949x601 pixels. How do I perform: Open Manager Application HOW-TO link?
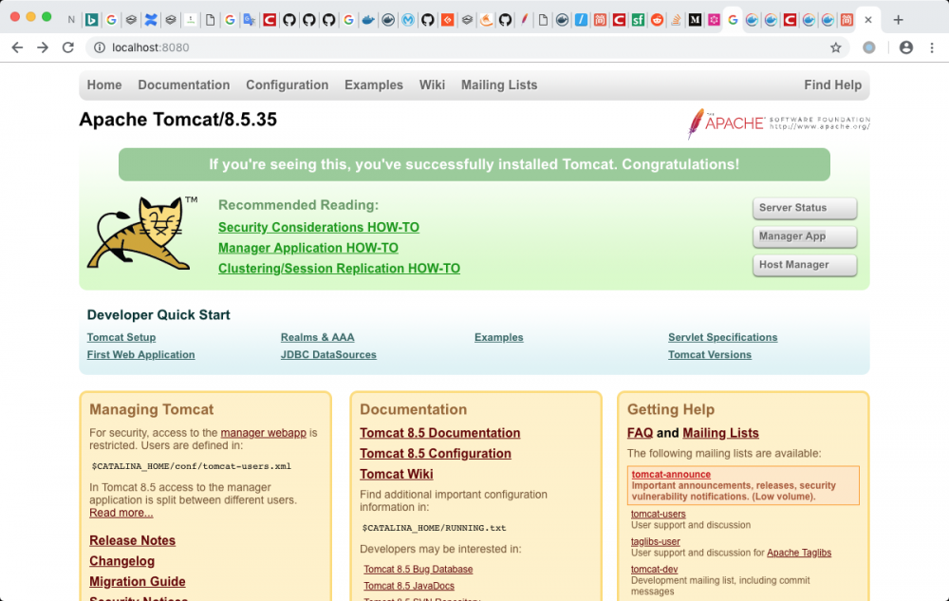pyautogui.click(x=308, y=248)
